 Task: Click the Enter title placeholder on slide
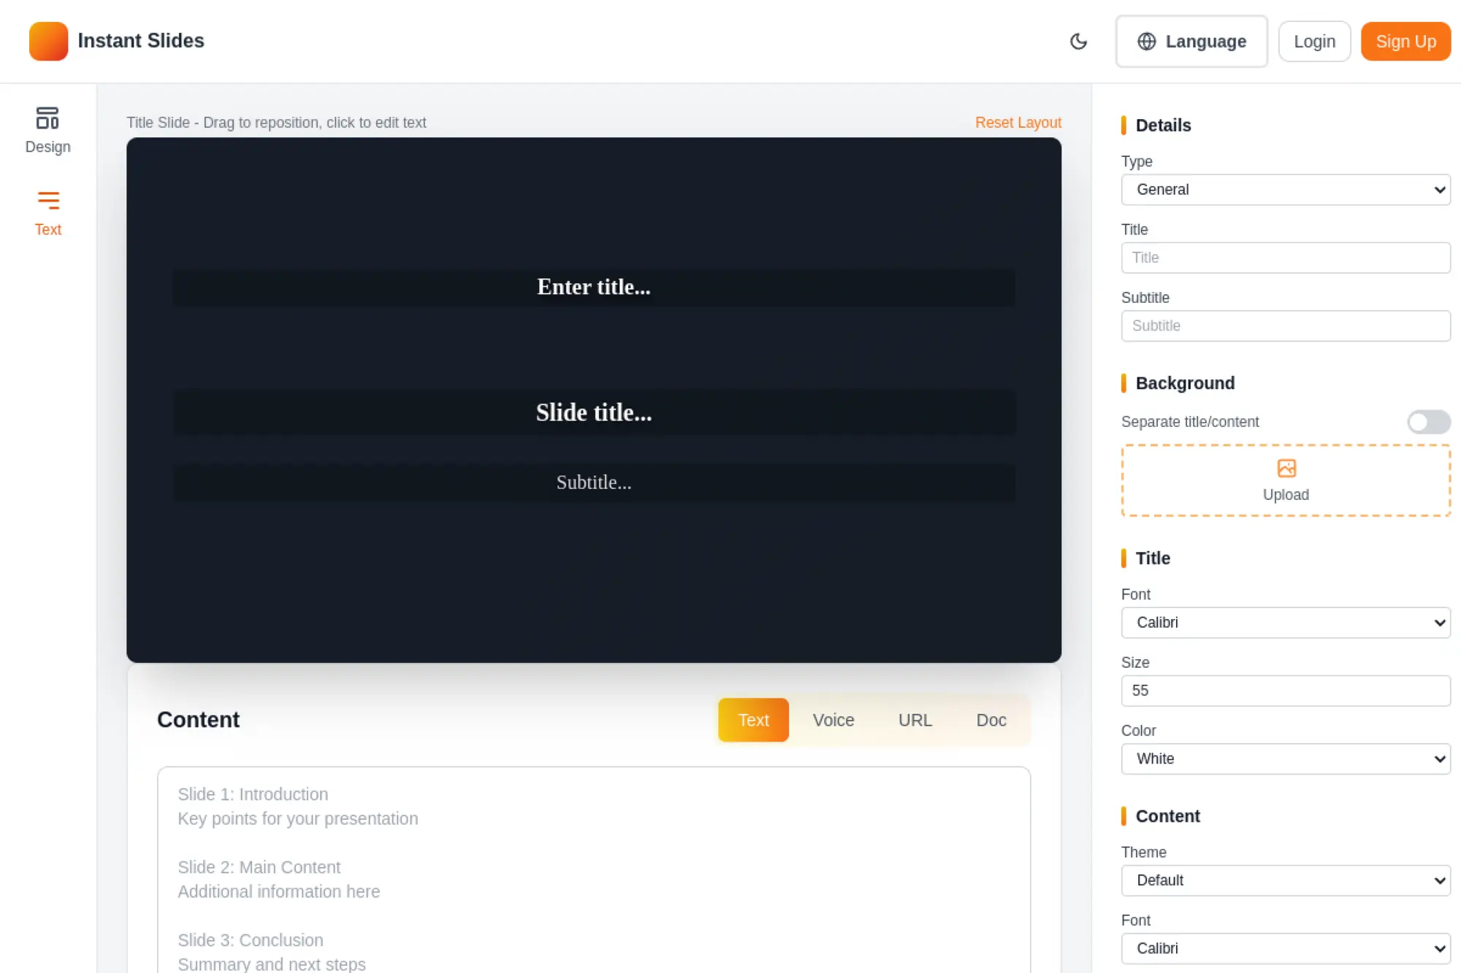click(593, 287)
